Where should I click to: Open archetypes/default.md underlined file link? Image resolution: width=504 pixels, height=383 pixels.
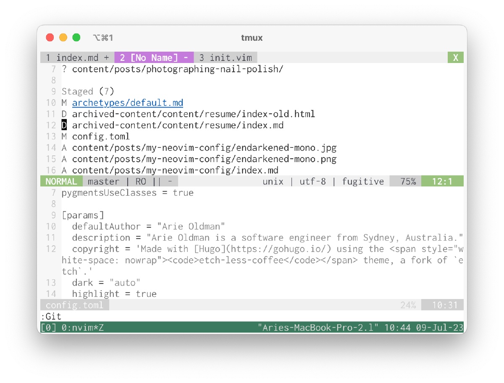coord(127,103)
